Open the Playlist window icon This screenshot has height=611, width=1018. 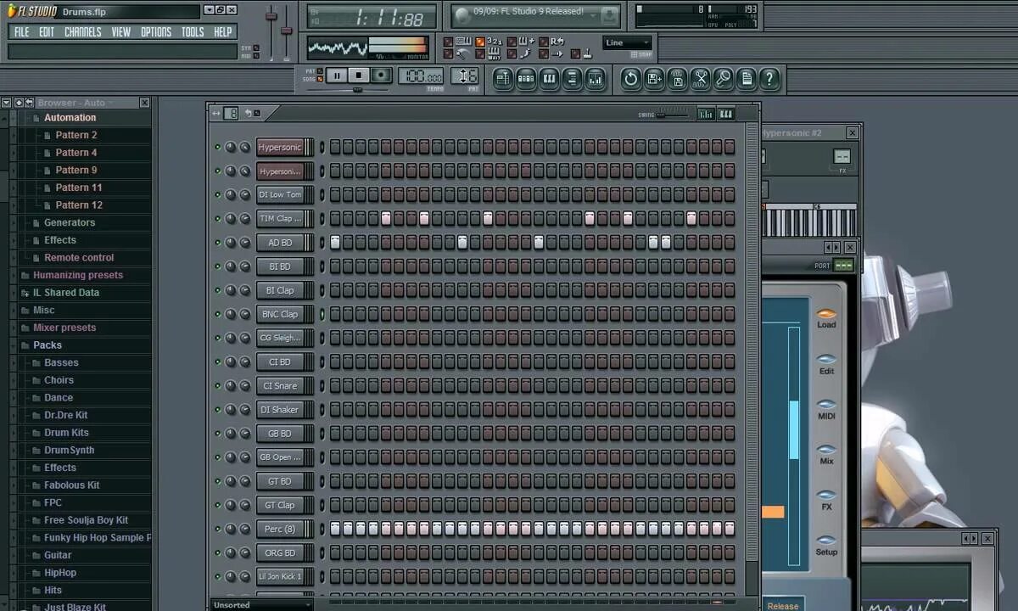point(503,79)
